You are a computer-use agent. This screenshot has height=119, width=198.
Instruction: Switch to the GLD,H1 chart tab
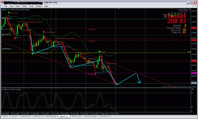14,116
